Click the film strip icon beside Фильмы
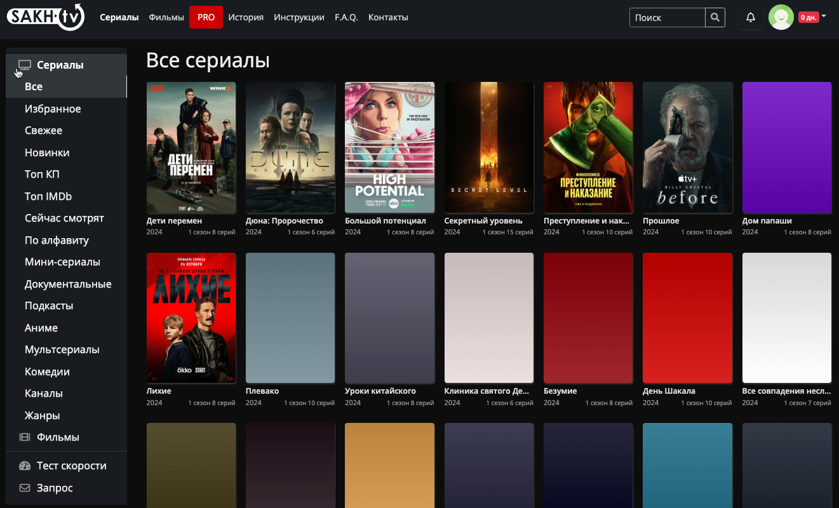The image size is (839, 508). point(25,438)
